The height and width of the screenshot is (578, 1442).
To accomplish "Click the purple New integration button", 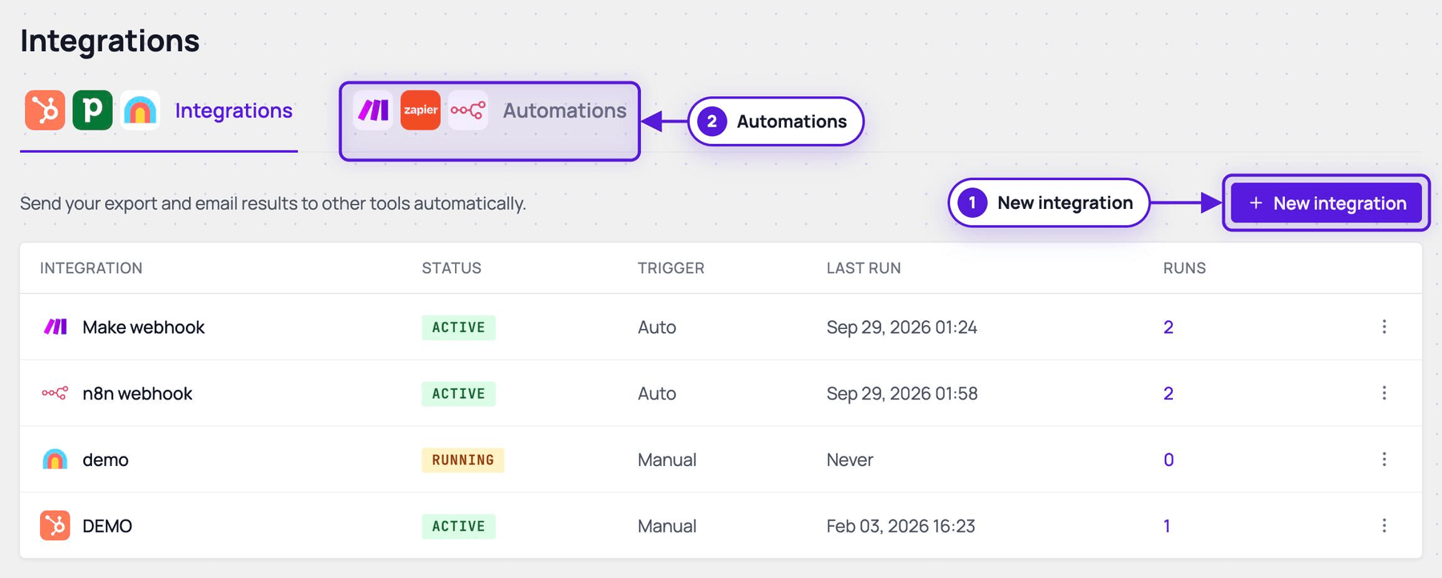I will pos(1327,203).
